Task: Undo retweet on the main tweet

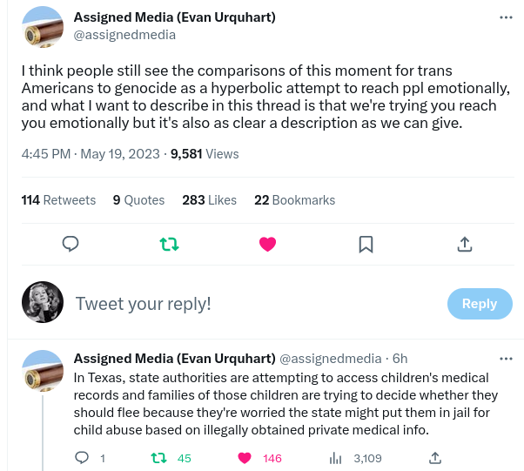Action: pos(170,245)
